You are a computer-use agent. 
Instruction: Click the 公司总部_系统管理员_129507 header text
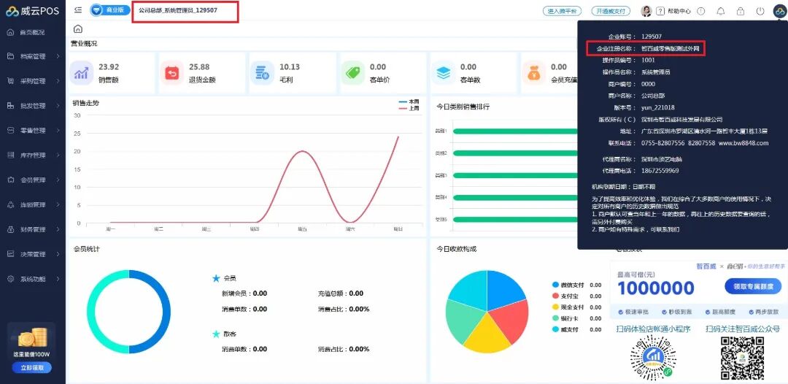(178, 10)
